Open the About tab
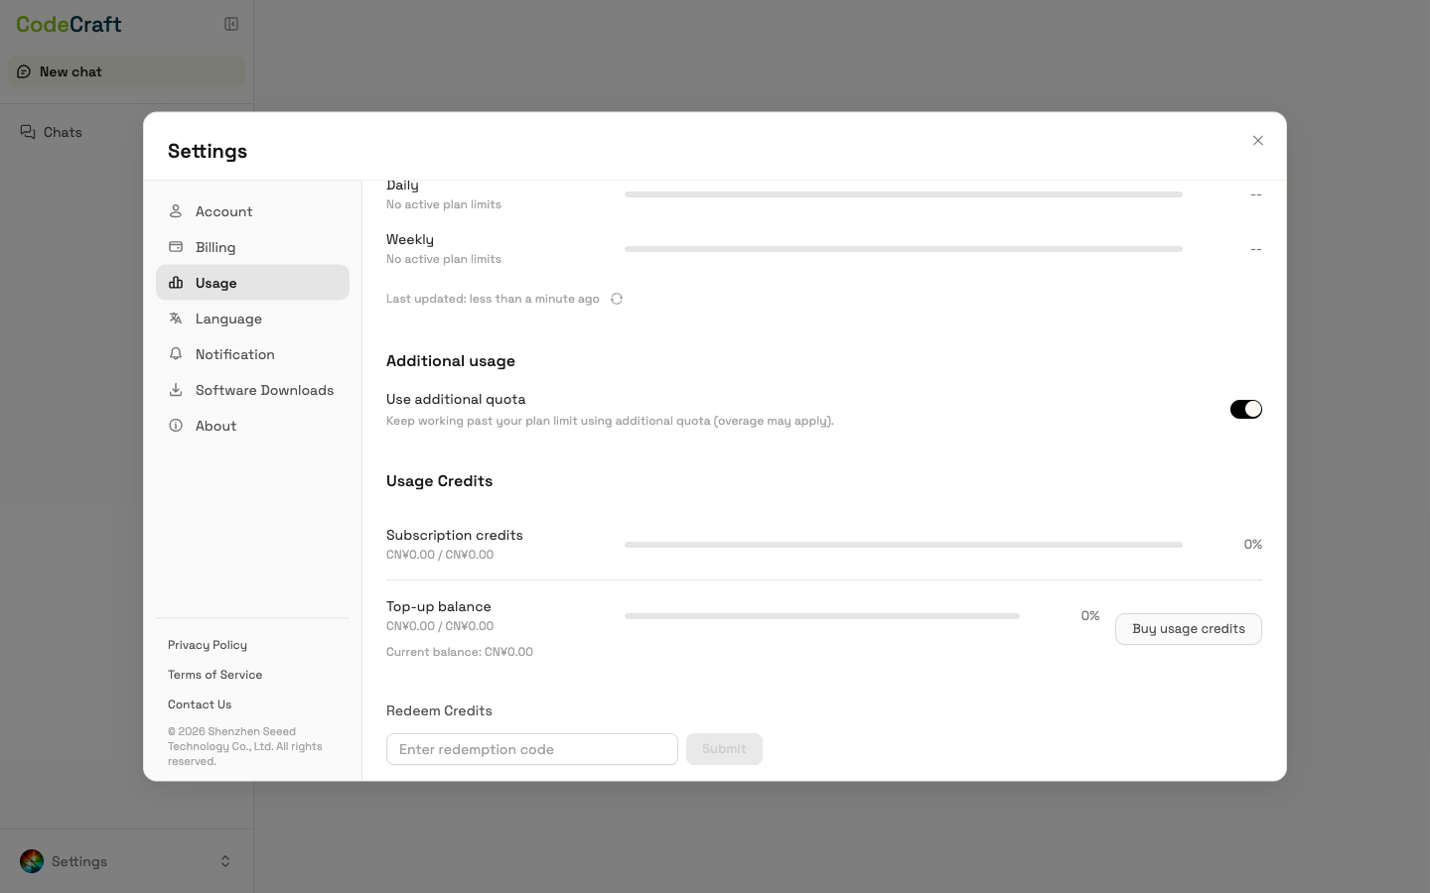Viewport: 1430px width, 893px height. click(252, 426)
